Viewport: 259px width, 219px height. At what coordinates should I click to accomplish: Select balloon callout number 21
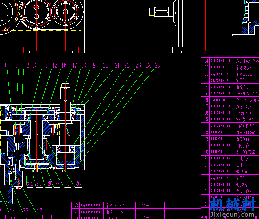117,65
